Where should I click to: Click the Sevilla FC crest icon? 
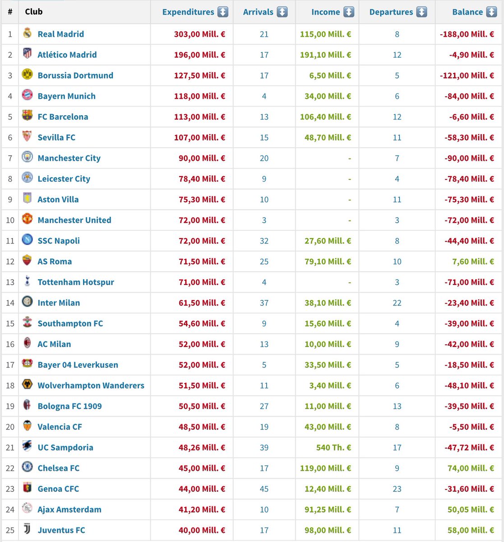27,137
